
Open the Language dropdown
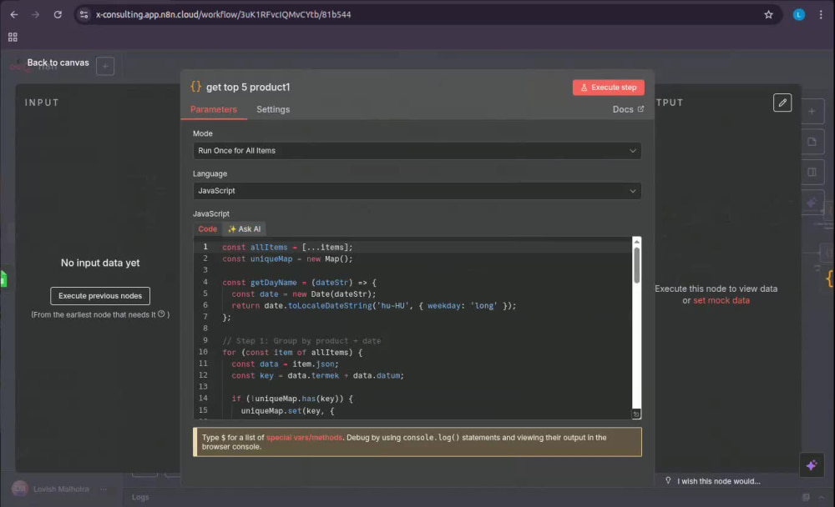pyautogui.click(x=417, y=191)
